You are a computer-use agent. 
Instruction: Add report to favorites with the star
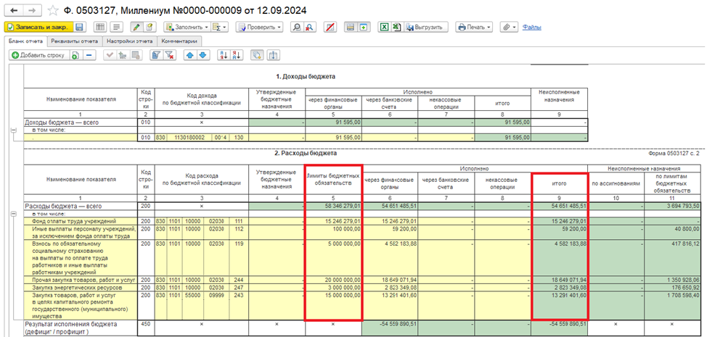53,9
